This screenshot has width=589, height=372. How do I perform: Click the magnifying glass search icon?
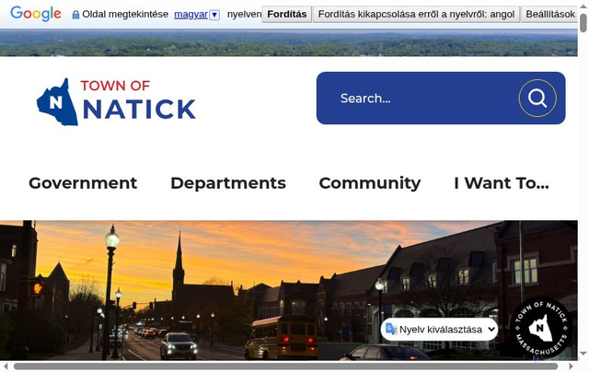(x=537, y=99)
